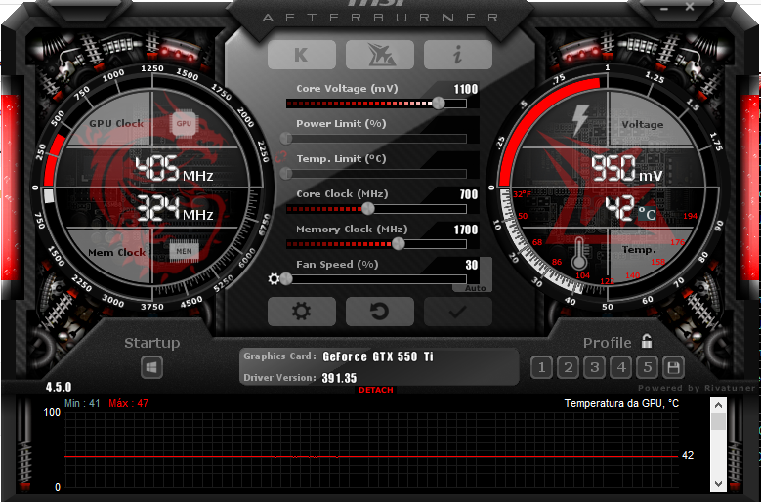Click the Temperatura da GPU graph title
Viewport: 761px width, 502px height.
point(621,403)
